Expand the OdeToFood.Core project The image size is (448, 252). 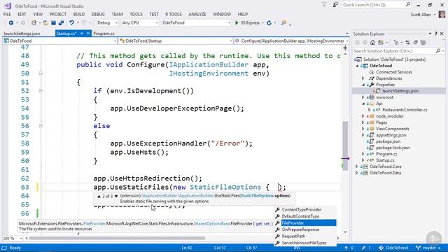357,167
